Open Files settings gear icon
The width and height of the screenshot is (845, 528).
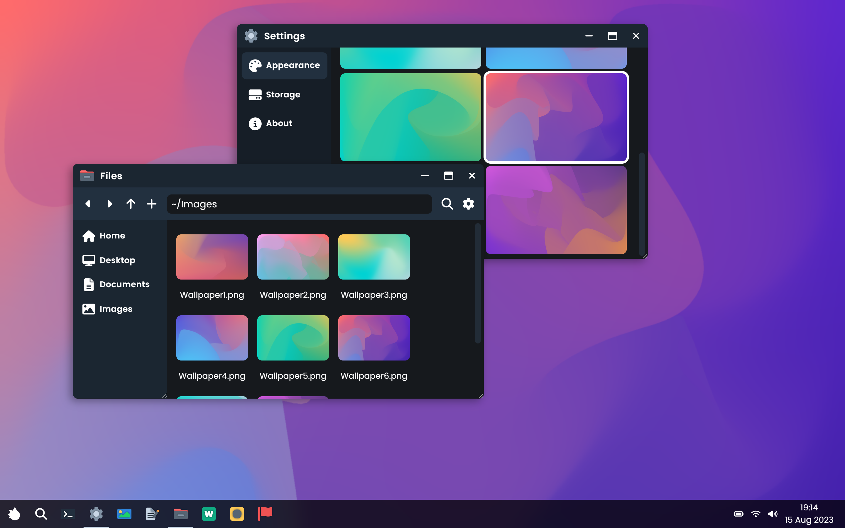point(468,204)
